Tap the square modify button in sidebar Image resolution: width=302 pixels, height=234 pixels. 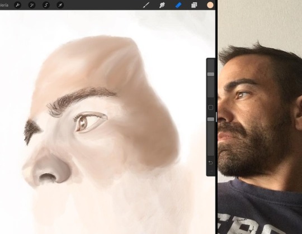[x=211, y=107]
